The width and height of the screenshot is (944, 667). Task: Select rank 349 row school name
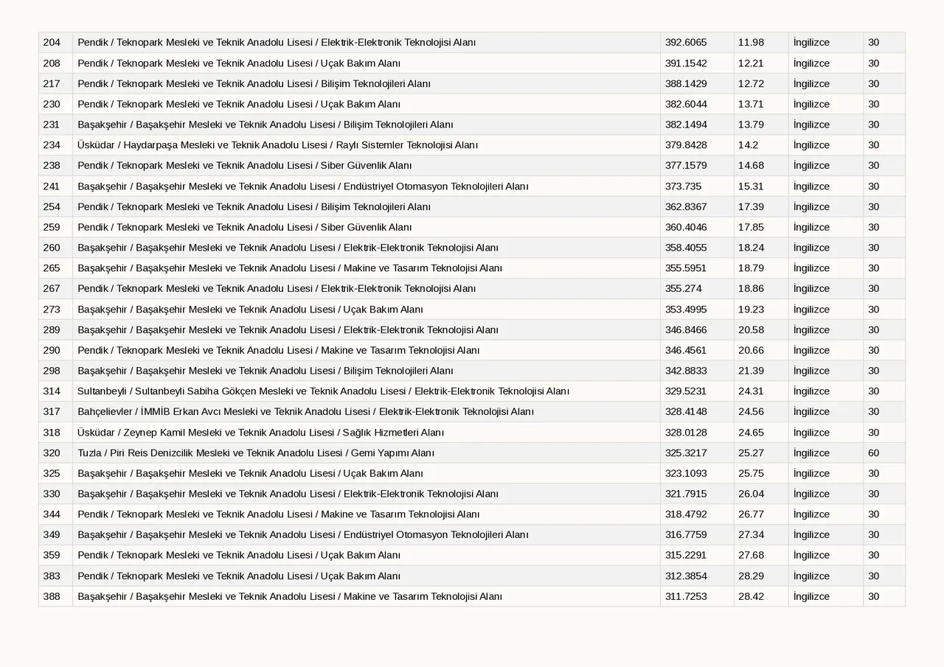click(303, 535)
